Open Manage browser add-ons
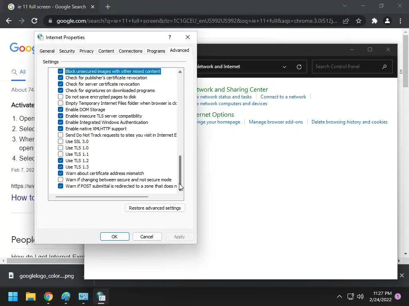Screen dimensions: 409x306 (276, 122)
